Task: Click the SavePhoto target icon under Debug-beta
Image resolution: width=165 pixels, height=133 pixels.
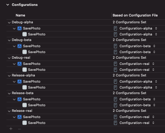Action: [x=25, y=52]
